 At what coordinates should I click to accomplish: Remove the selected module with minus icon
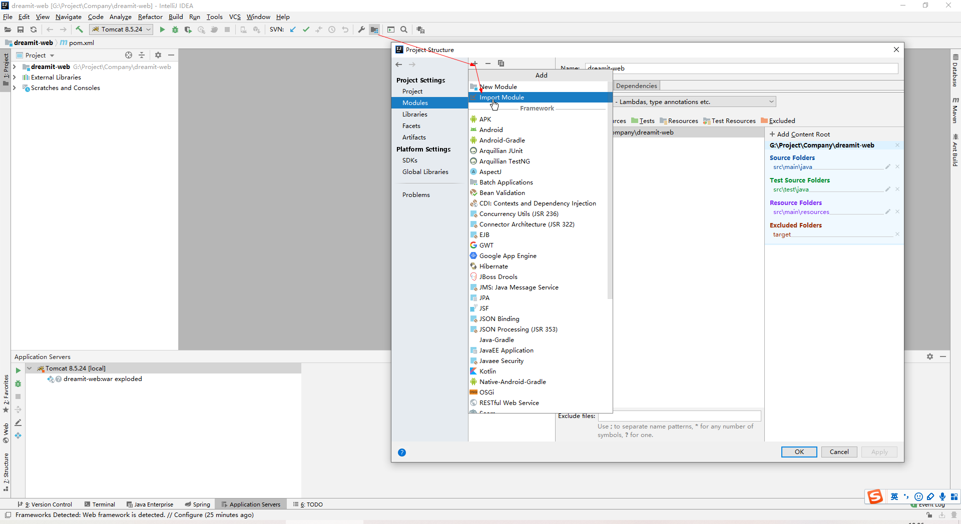pos(488,63)
